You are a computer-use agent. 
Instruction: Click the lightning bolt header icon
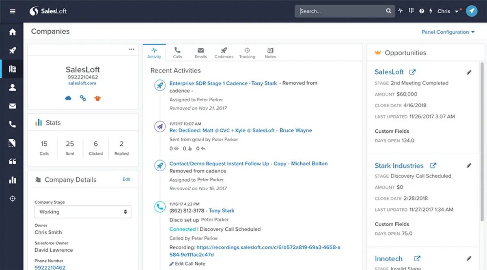(431, 11)
